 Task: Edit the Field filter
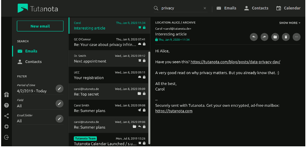(59, 104)
